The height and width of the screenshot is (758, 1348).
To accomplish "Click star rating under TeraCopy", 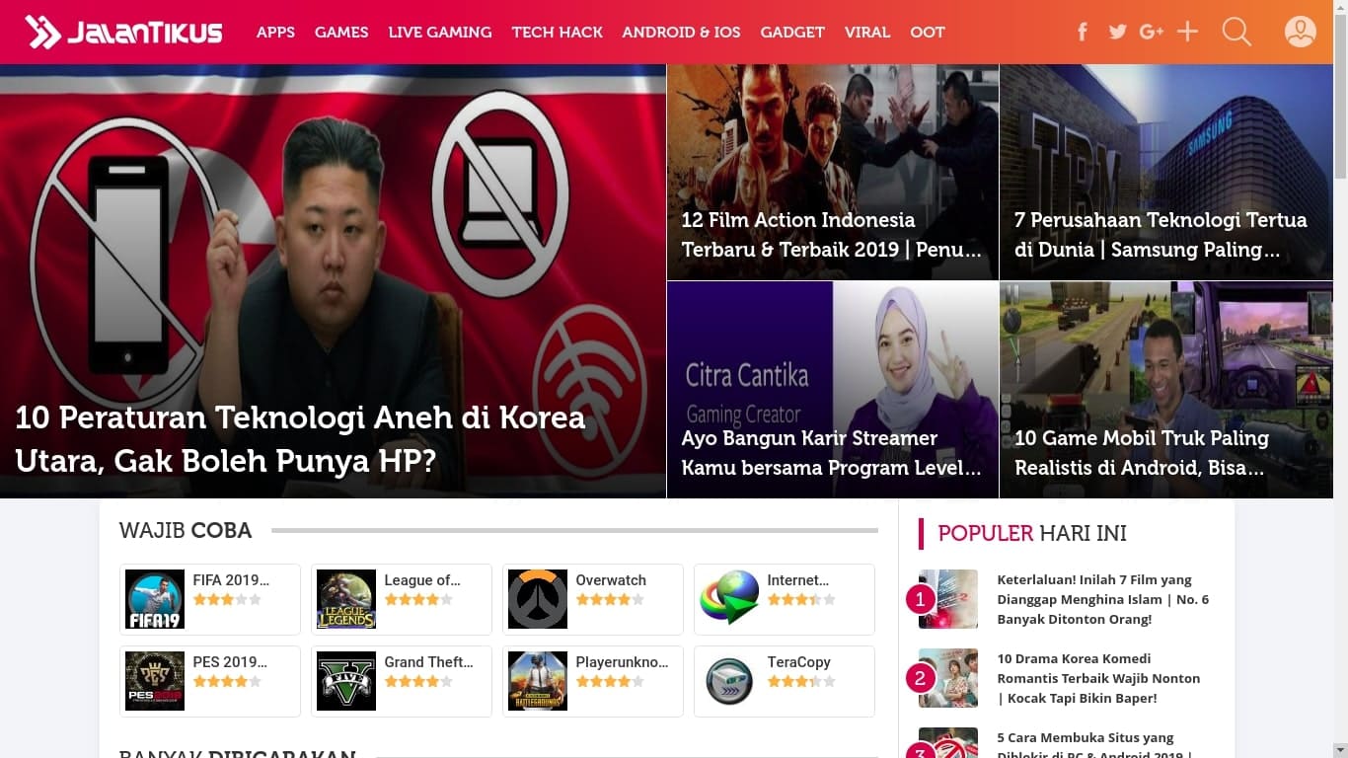I will tap(801, 681).
